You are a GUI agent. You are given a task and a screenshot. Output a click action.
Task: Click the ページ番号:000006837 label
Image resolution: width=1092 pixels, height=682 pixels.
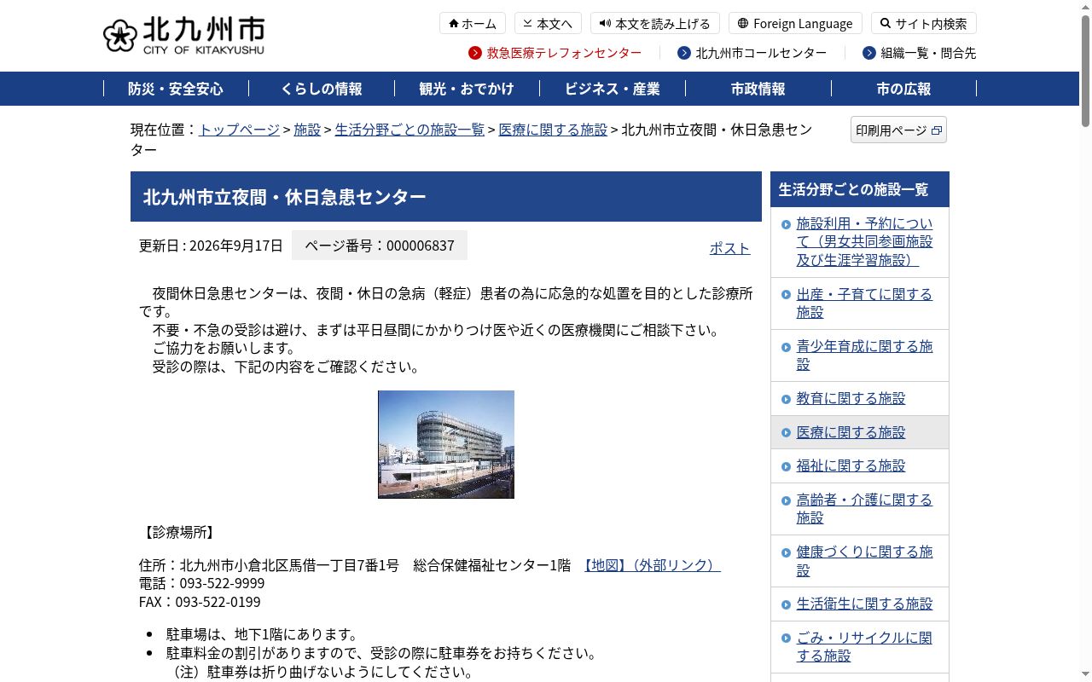pyautogui.click(x=380, y=246)
